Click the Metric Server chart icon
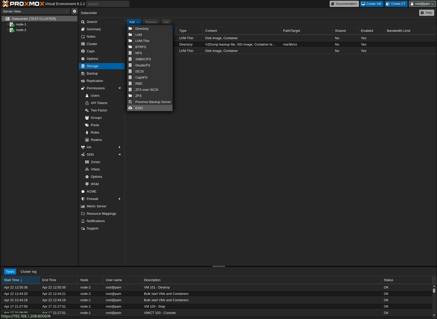This screenshot has height=319, width=437. (x=83, y=206)
